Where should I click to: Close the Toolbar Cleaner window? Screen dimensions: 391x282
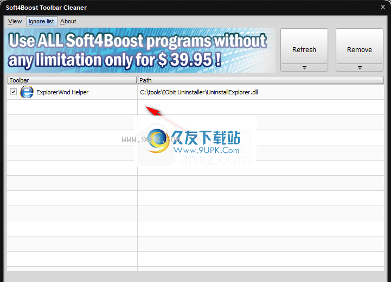pos(383,7)
